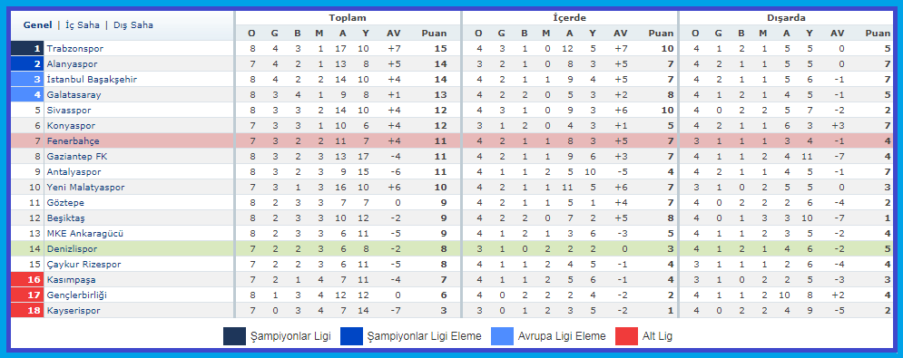
Task: Click the red rank 16 badge
Action: 27,280
